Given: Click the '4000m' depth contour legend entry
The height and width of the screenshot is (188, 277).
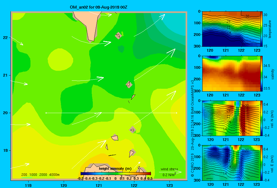Looking at the screenshot, I should [x=54, y=175].
